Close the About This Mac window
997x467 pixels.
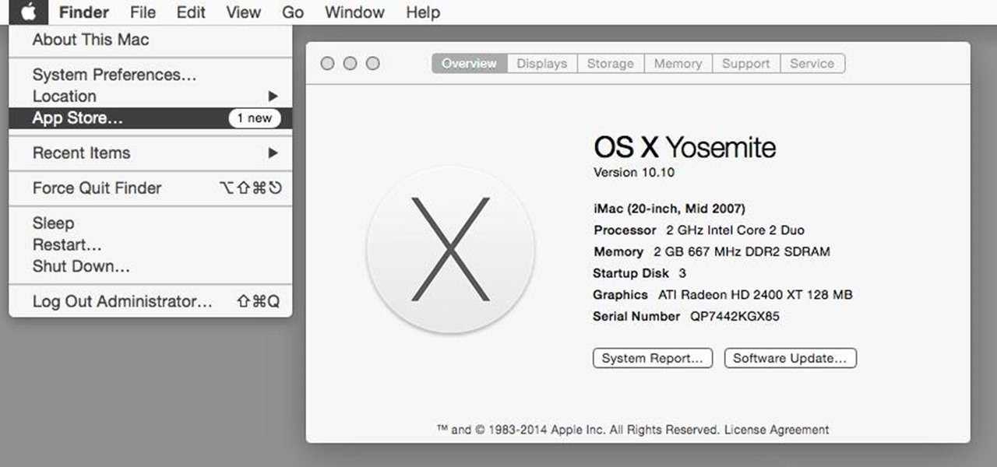click(327, 64)
